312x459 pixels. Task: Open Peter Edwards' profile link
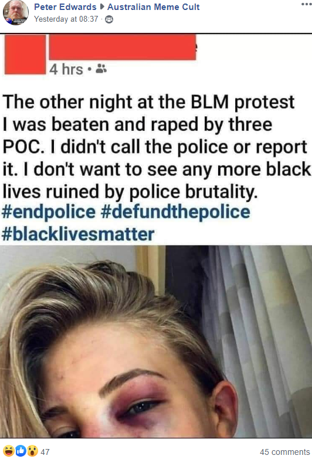65,6
